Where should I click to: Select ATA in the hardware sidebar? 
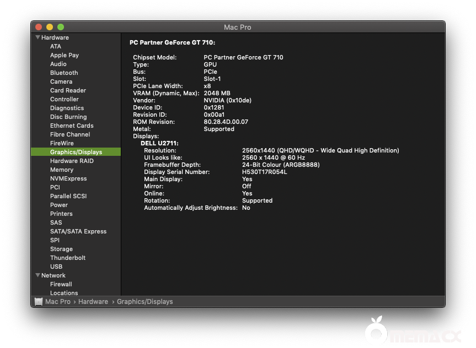point(56,46)
